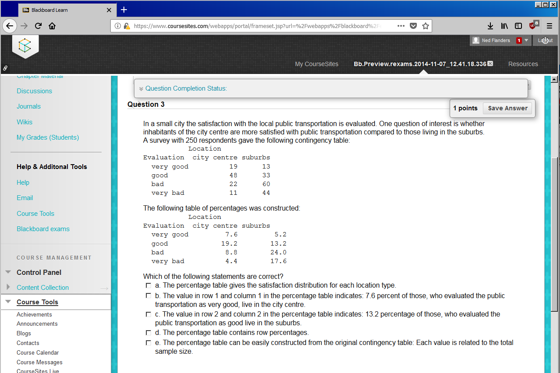Save Answer for Question 3

pos(507,108)
